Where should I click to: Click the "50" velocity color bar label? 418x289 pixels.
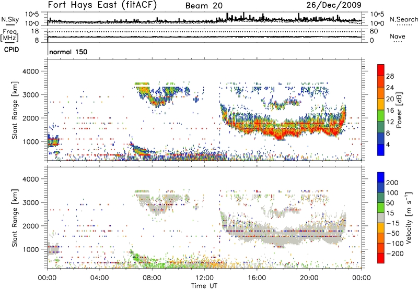390,203
